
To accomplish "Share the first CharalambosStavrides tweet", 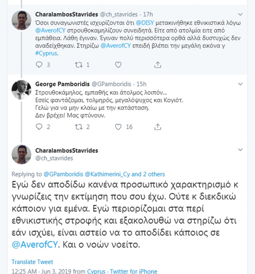I will [158, 64].
